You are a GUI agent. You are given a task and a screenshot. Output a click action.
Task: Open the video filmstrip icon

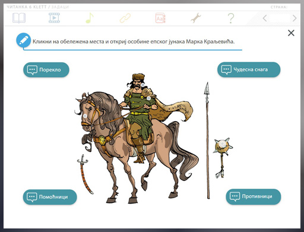(x=54, y=18)
